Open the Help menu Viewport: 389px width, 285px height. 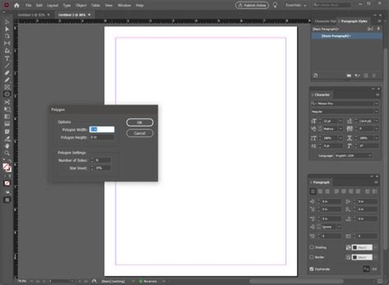pos(140,5)
